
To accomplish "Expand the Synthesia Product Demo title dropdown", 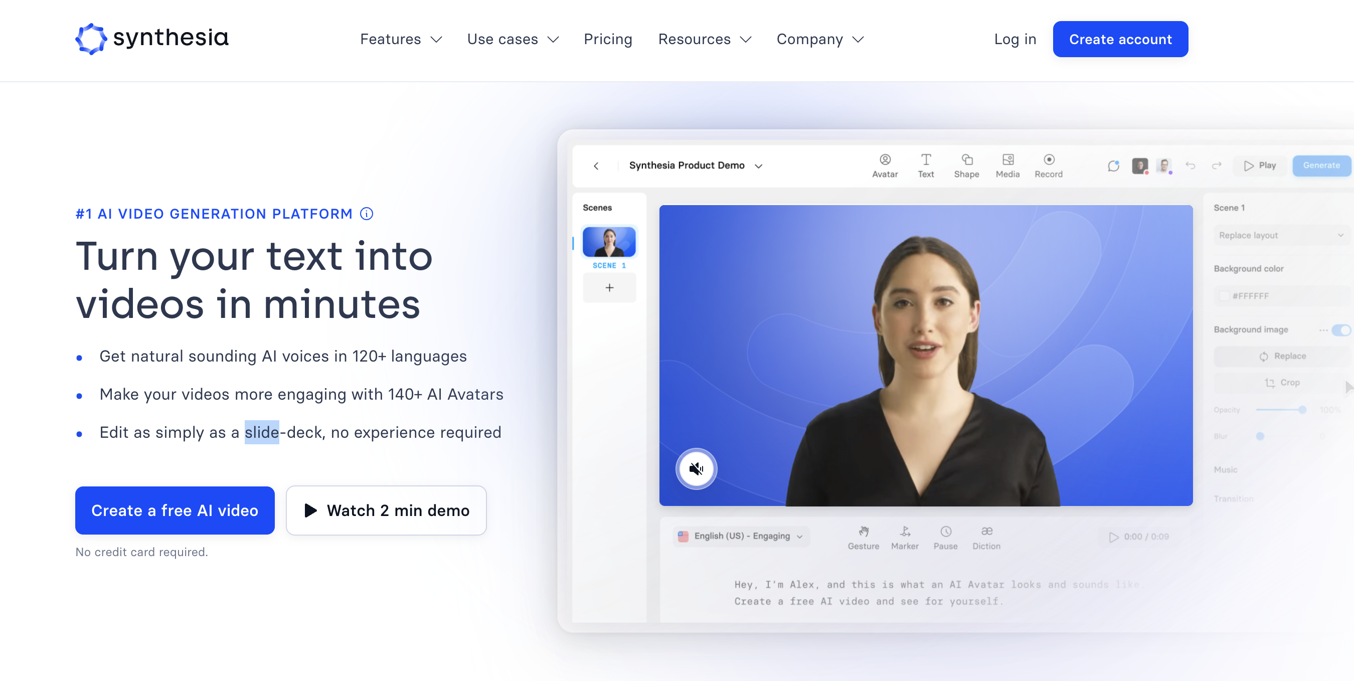I will [x=758, y=166].
